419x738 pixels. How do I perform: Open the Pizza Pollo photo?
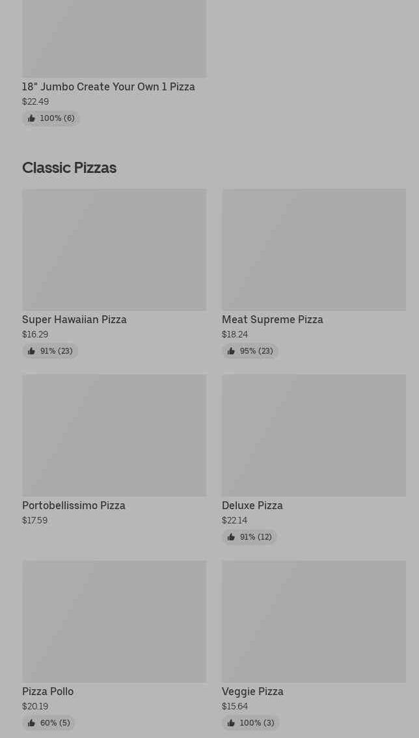(114, 622)
